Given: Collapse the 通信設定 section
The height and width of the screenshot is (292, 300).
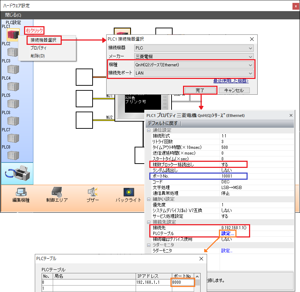Looking at the screenshot, I should pyautogui.click(x=149, y=130).
